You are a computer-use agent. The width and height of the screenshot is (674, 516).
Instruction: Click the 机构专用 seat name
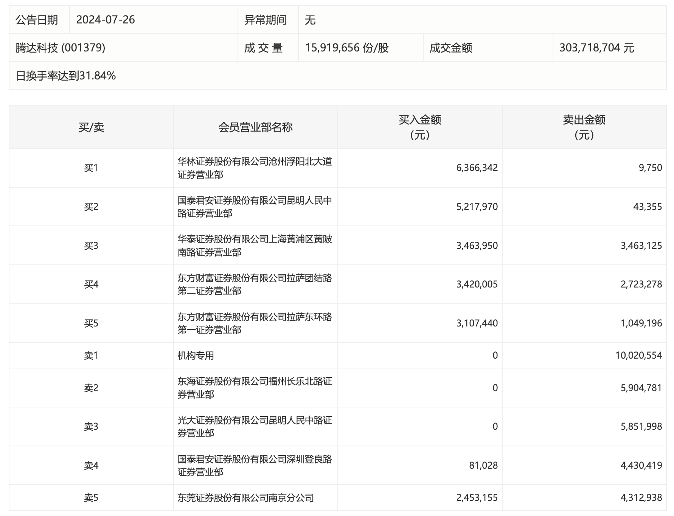196,355
